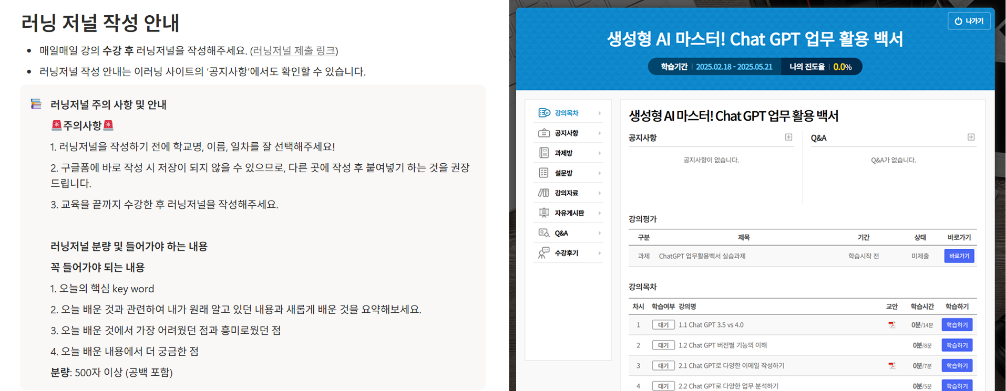Click the 강의목차 sidebar icon
The height and width of the screenshot is (391, 1006).
click(x=544, y=113)
